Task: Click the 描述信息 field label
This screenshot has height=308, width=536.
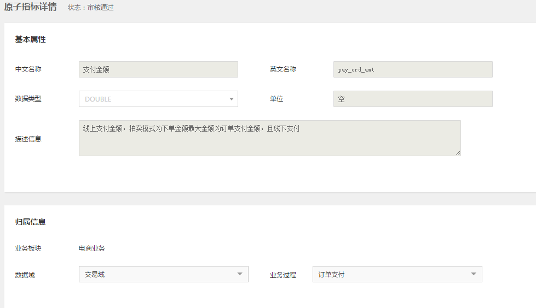Action: click(28, 139)
